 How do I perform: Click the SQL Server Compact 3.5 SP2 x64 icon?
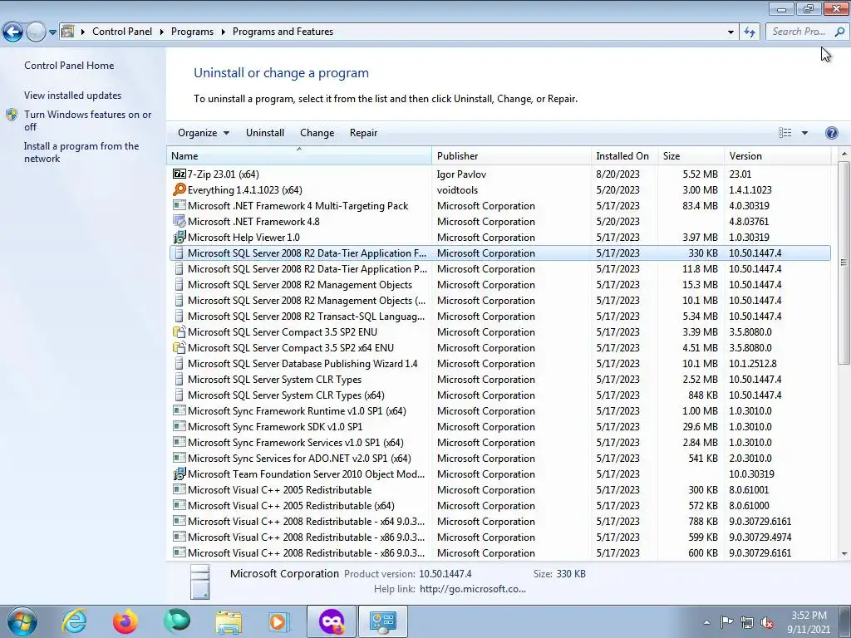[180, 348]
